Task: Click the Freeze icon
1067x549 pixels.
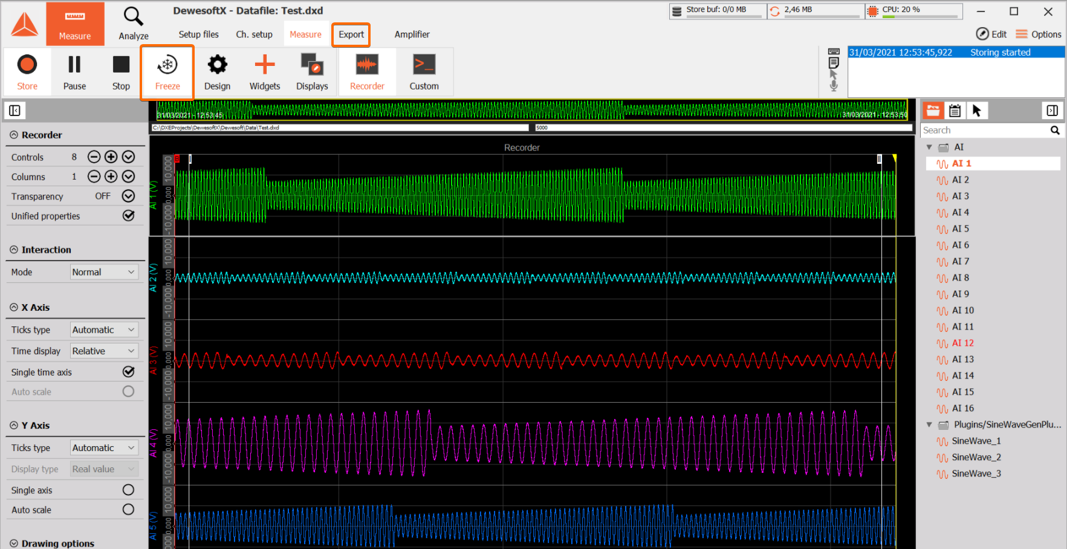Action: tap(167, 72)
